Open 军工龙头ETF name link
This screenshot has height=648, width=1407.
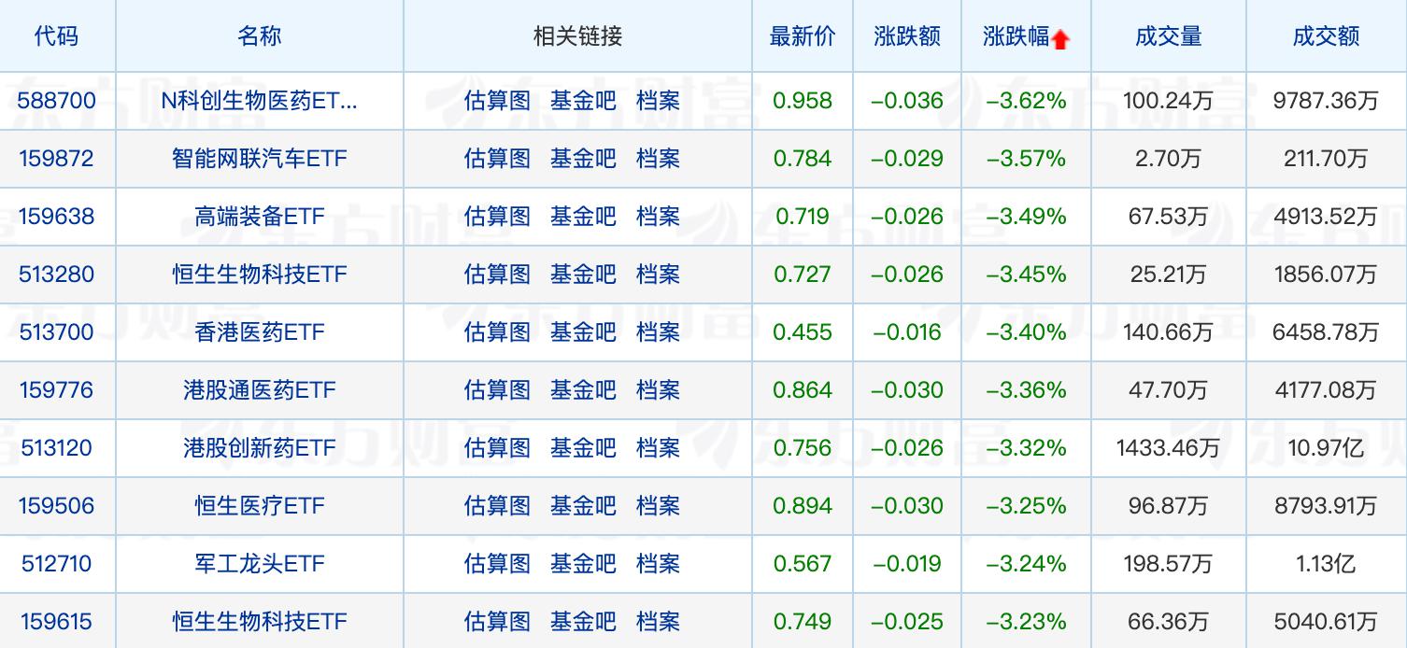(260, 564)
